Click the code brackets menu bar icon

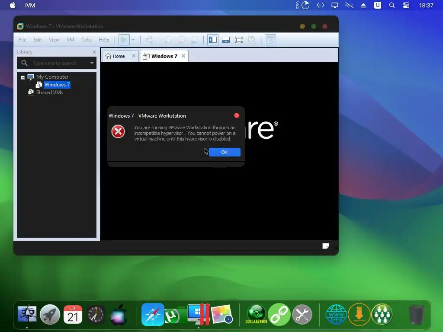tap(321, 5)
